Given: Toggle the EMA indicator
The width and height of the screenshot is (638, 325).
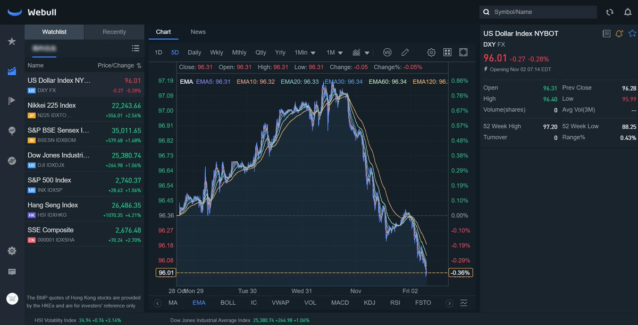Looking at the screenshot, I should [199, 303].
